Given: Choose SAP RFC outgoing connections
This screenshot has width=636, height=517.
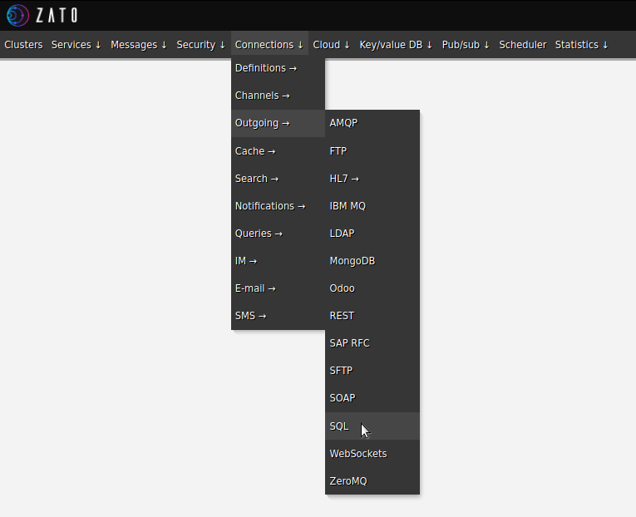Looking at the screenshot, I should pyautogui.click(x=372, y=343).
